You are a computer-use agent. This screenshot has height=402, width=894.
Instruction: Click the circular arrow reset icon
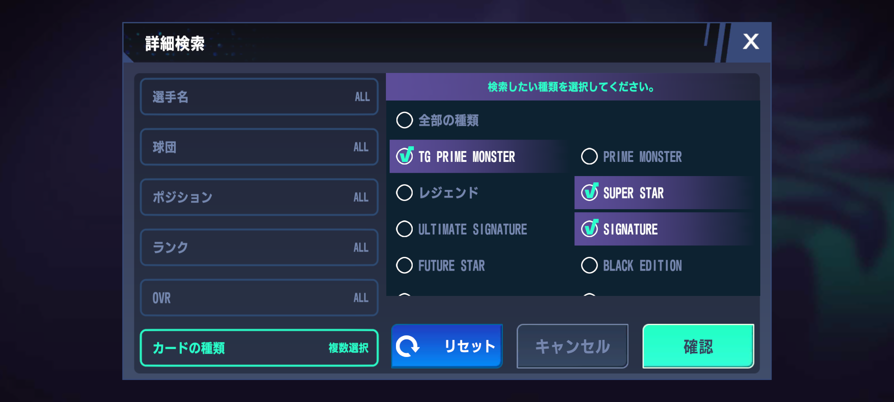tap(408, 347)
